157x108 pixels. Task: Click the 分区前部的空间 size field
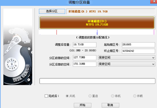(85, 58)
